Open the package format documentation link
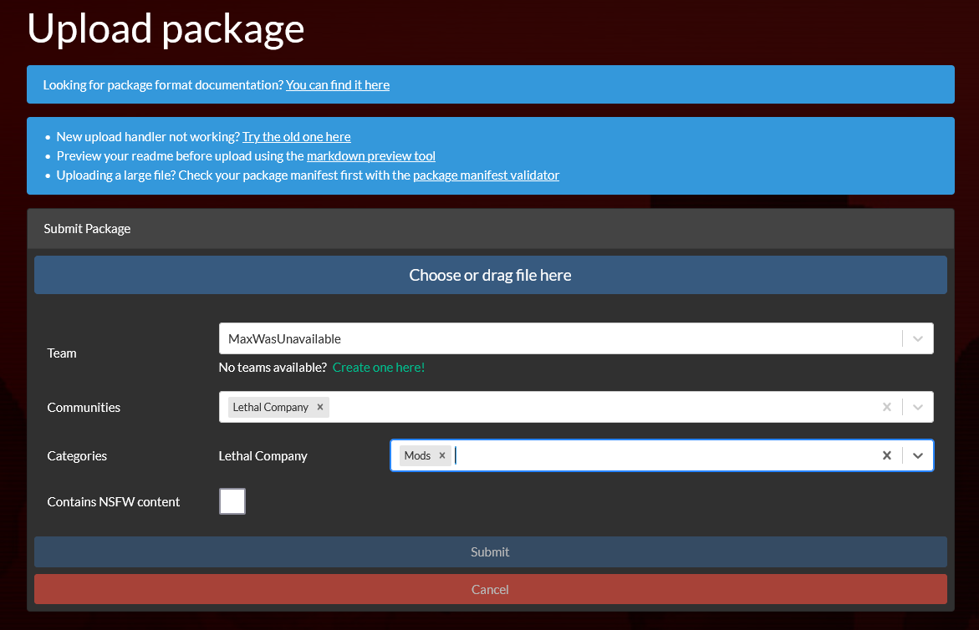979x630 pixels. coord(338,84)
